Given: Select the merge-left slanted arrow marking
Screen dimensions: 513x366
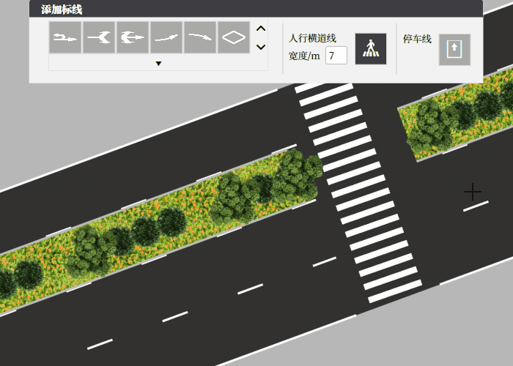Looking at the screenshot, I should (x=166, y=37).
